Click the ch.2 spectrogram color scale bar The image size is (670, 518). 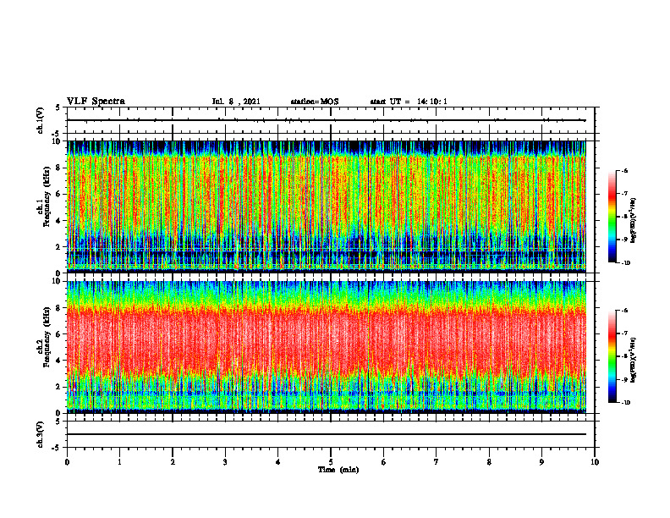[612, 356]
